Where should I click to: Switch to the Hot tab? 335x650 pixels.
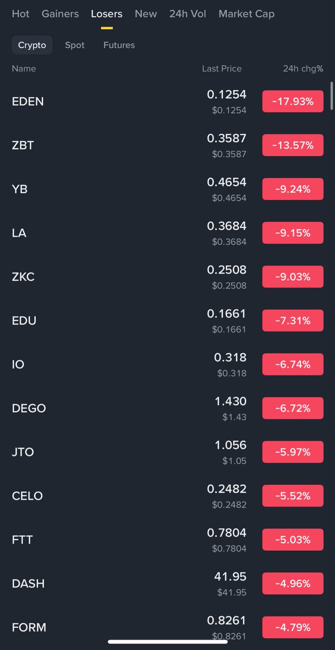pyautogui.click(x=21, y=14)
